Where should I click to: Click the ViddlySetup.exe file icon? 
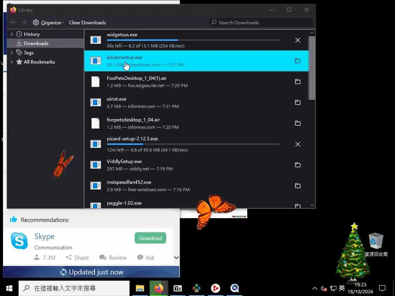pyautogui.click(x=96, y=165)
